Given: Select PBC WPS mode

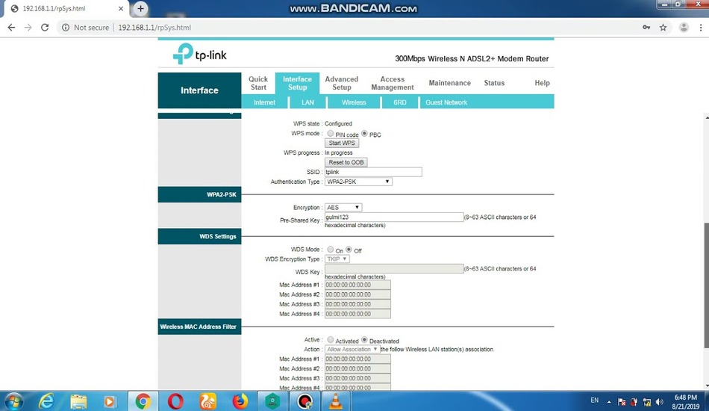Looking at the screenshot, I should click(364, 134).
